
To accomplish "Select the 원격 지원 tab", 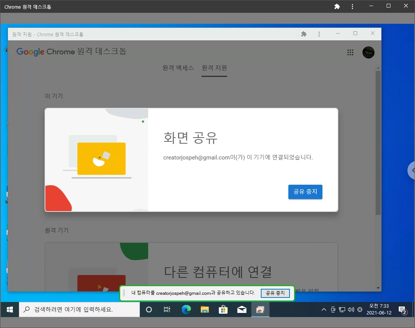I will click(x=214, y=68).
